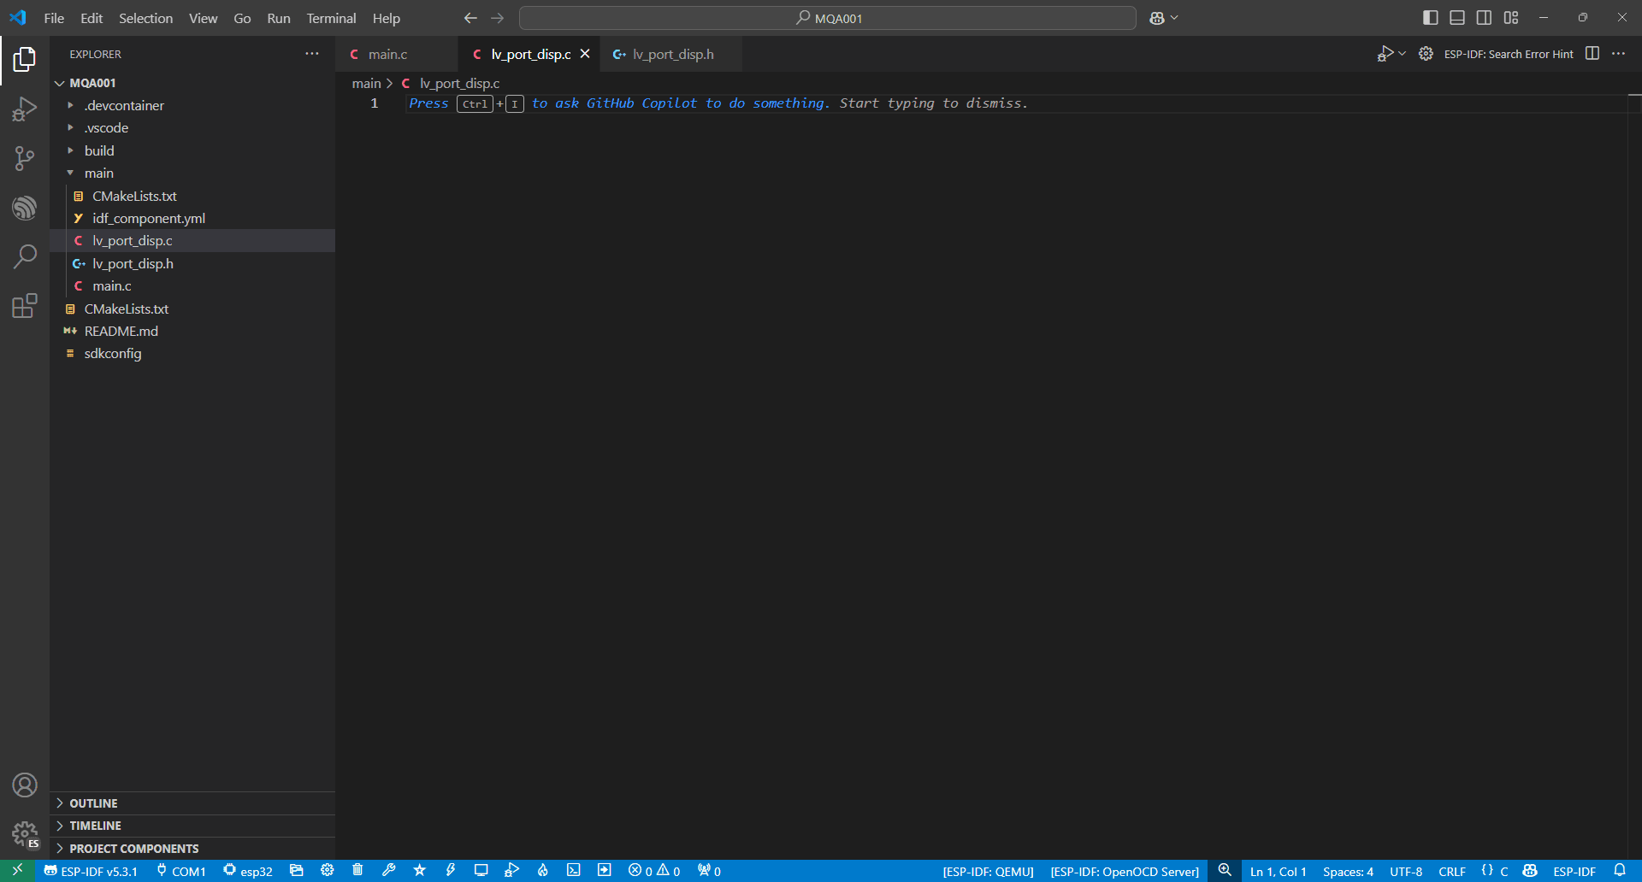Screen dimensions: 1642x882
Task: Click ESP-IDF config label in status bar
Action: pos(1574,871)
